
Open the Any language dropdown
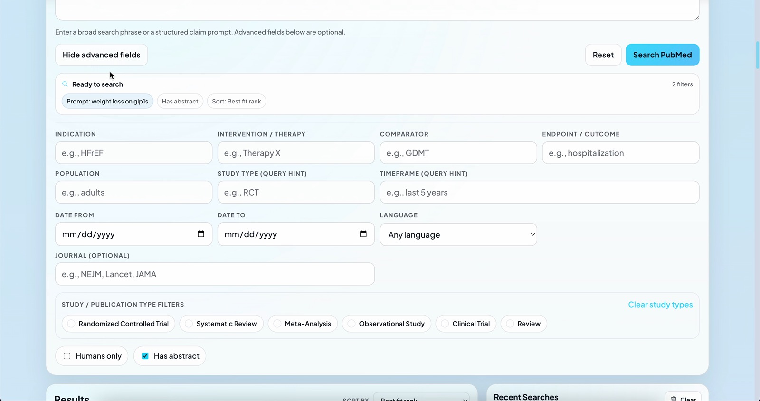[458, 234]
